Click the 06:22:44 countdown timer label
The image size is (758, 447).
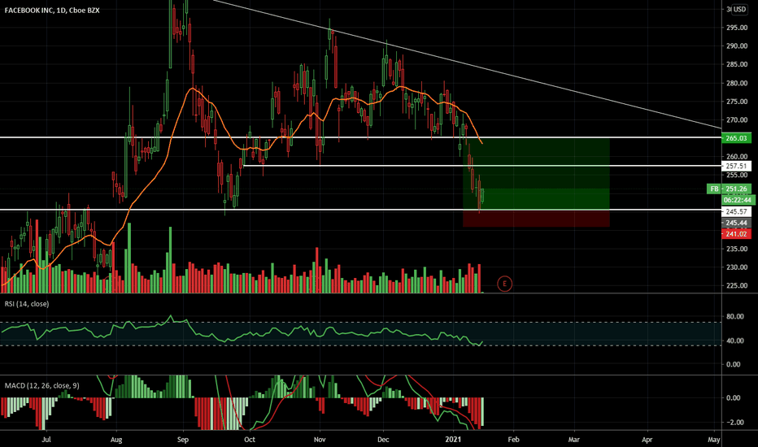pyautogui.click(x=738, y=200)
